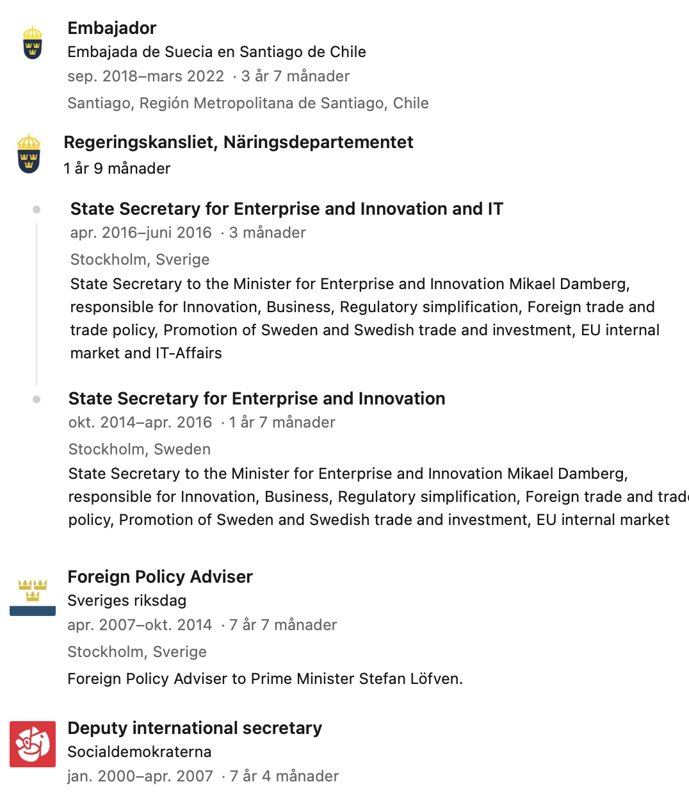The height and width of the screenshot is (800, 689).
Task: Select the timeline dot beside okt. 2014 State Secretary role
Action: click(36, 399)
